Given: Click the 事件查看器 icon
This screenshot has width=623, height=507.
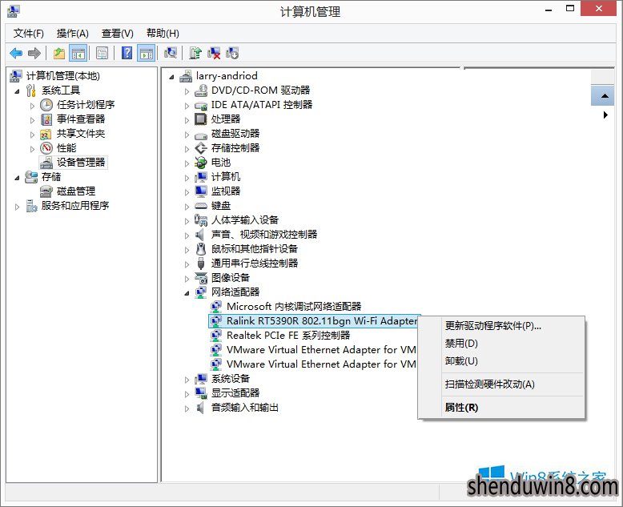Looking at the screenshot, I should 46,119.
